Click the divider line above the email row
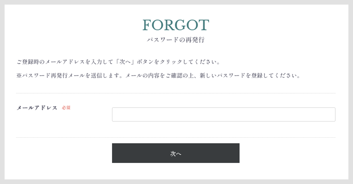Image resolution: width=353 pixels, height=184 pixels. pos(176,93)
